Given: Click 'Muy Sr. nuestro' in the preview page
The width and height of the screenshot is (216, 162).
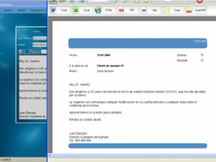Looking at the screenshot, I should (80, 85).
